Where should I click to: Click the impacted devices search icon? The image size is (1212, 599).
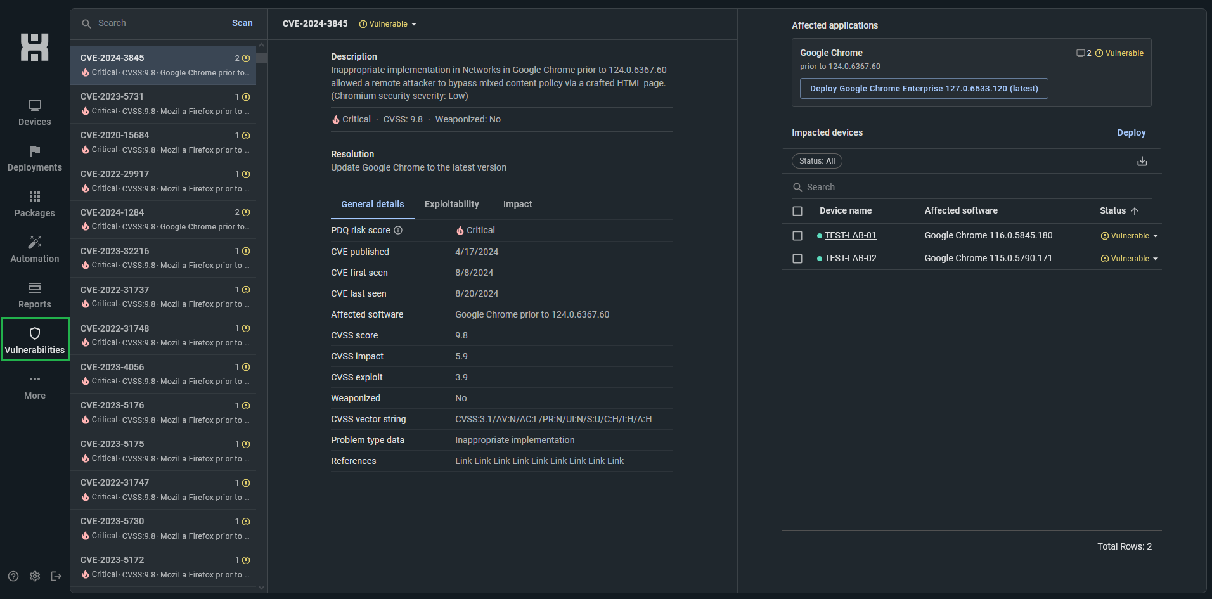click(x=797, y=187)
